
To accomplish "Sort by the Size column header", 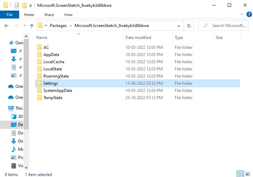I will pyautogui.click(x=227, y=38).
